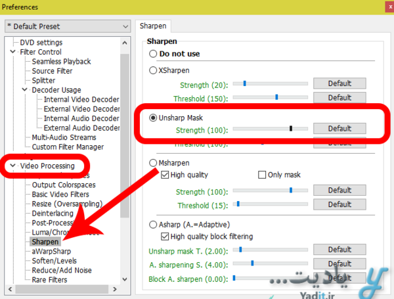Click the tree scroll up arrow

tap(125, 43)
